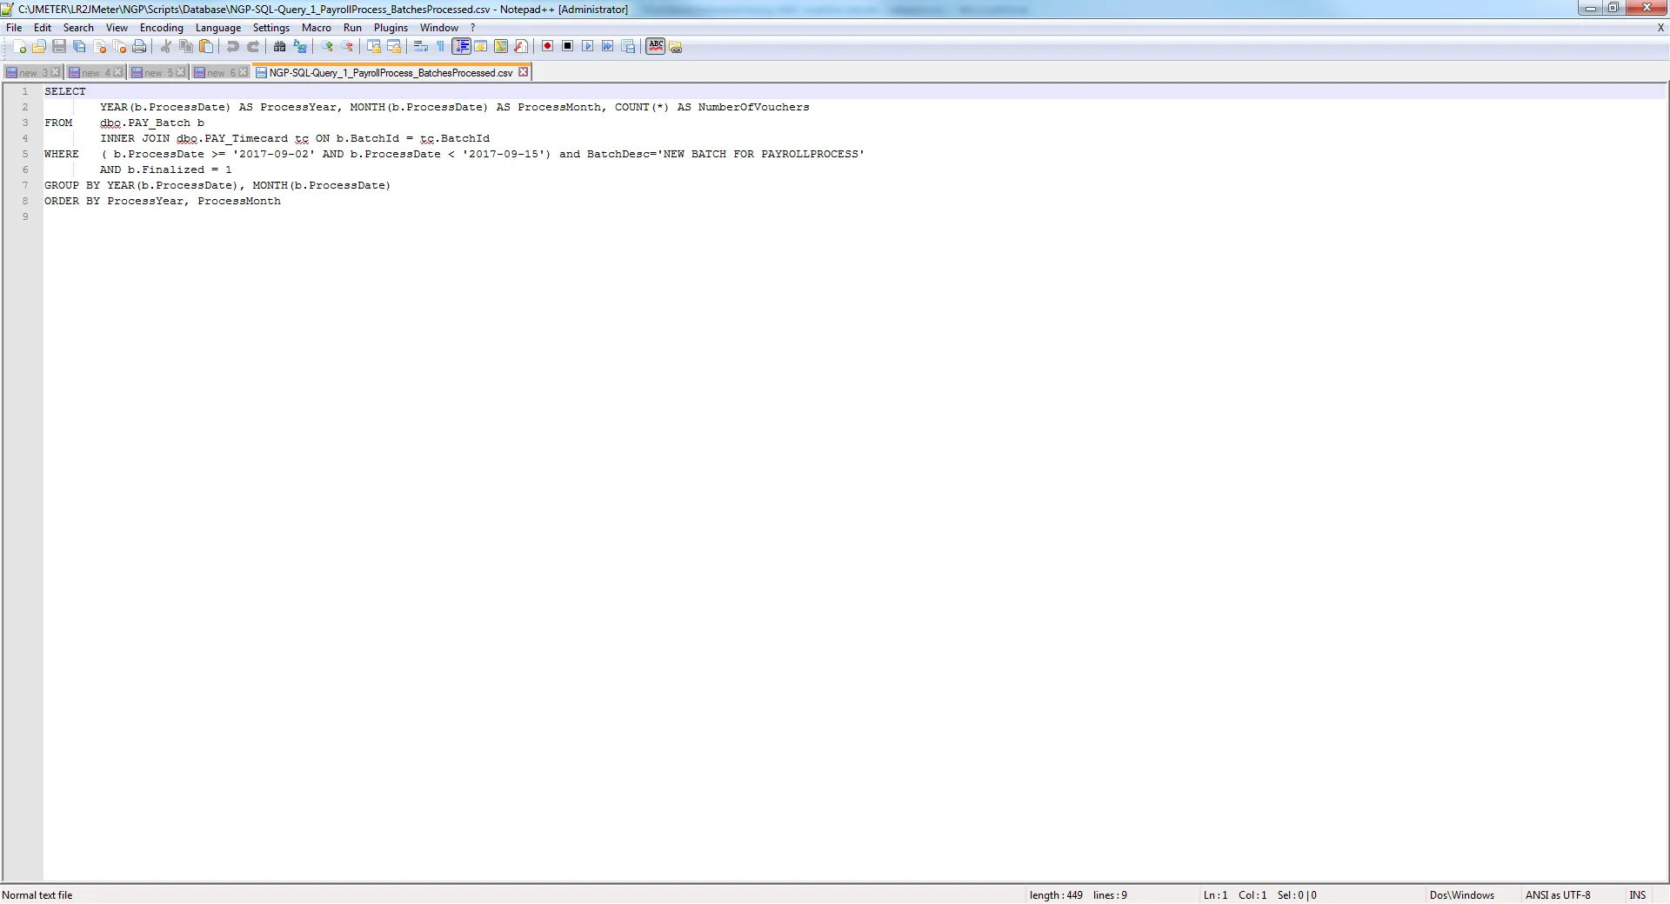Print the document with the printer icon
Screen dimensions: 1670x904
tap(139, 47)
